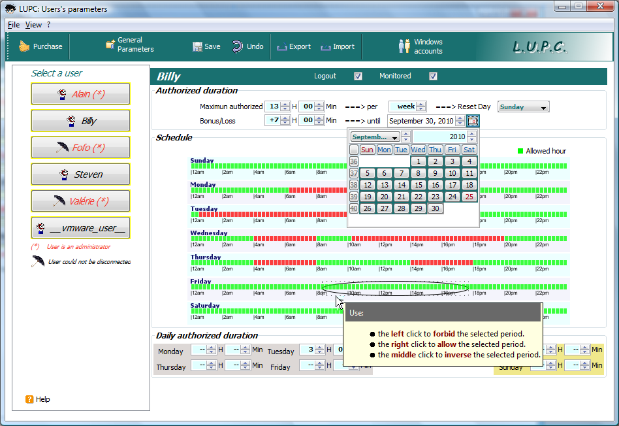Click the Undo arrow icon
This screenshot has width=619, height=426.
pyautogui.click(x=238, y=46)
